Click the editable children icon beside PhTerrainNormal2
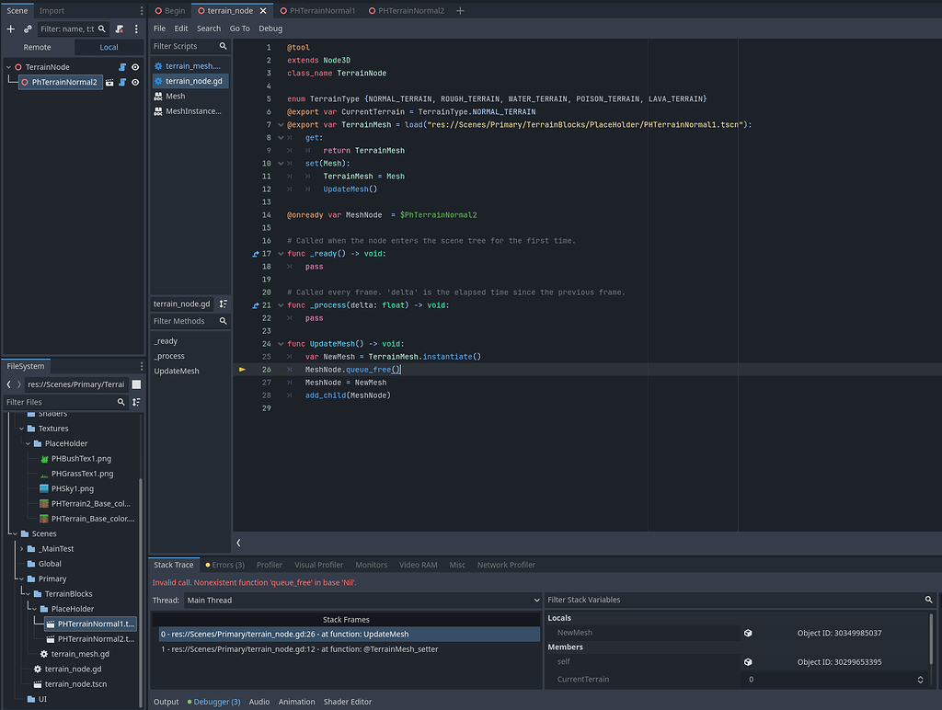 click(x=109, y=82)
